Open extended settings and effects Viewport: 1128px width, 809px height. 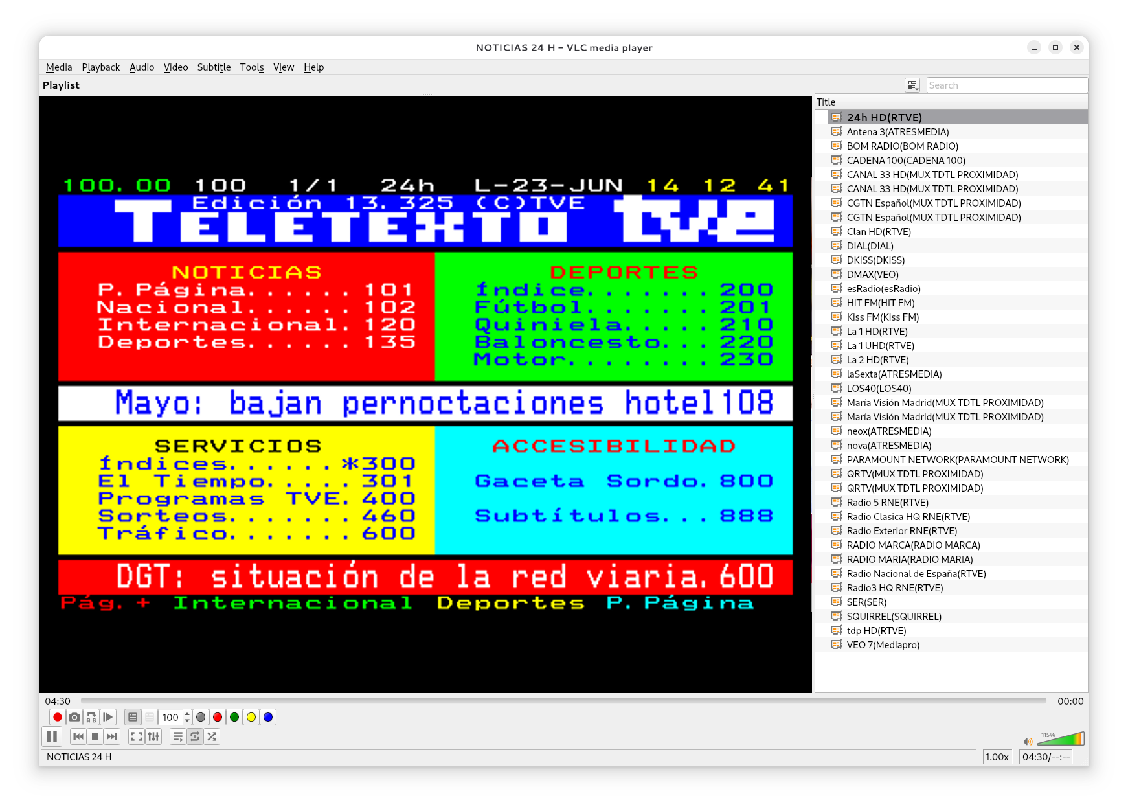click(x=153, y=736)
